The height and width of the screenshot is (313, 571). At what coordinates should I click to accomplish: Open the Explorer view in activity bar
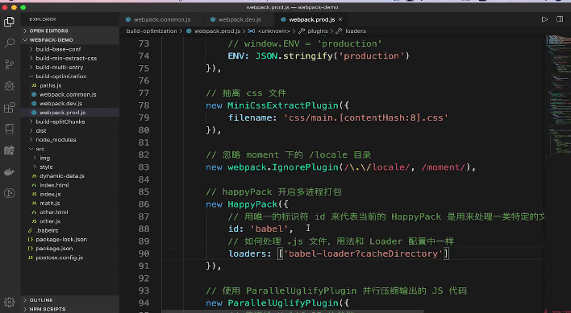9,22
